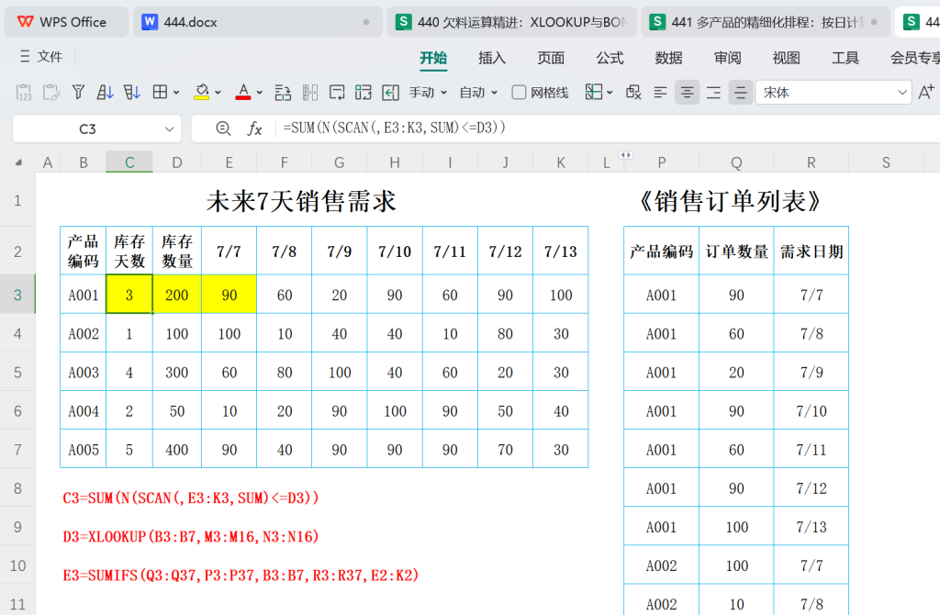
Task: Click the red D3=XLOOKUP formula text
Action: pyautogui.click(x=191, y=536)
